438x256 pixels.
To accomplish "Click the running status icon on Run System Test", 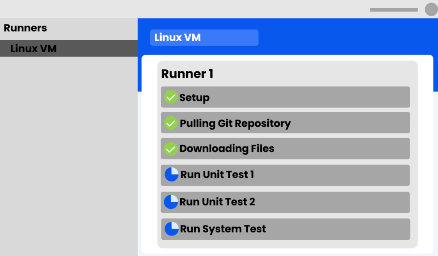I will pyautogui.click(x=171, y=229).
